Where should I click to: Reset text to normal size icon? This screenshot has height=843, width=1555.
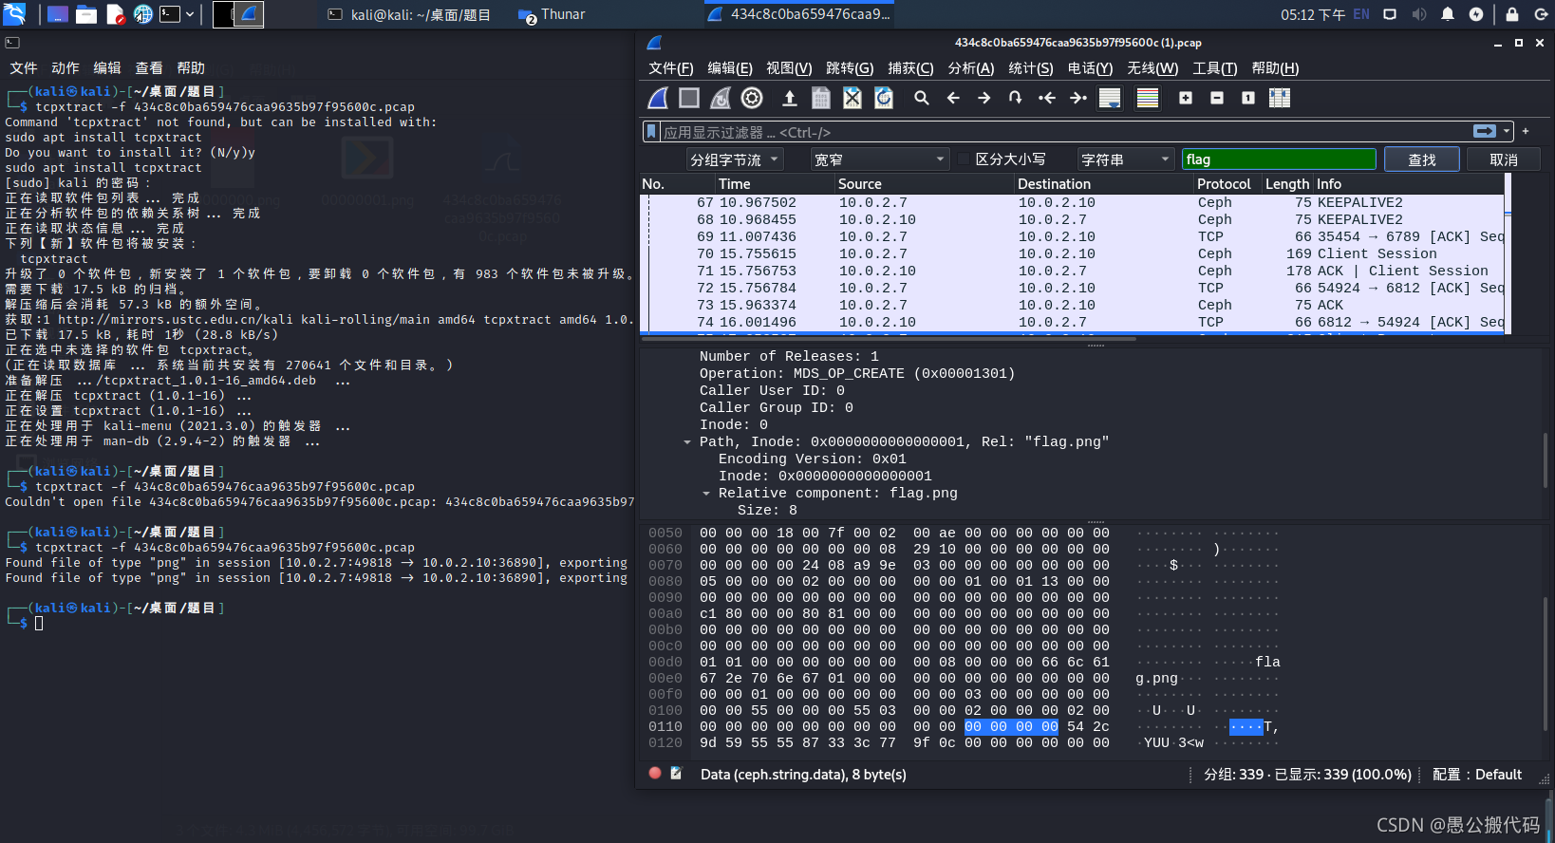(1248, 98)
